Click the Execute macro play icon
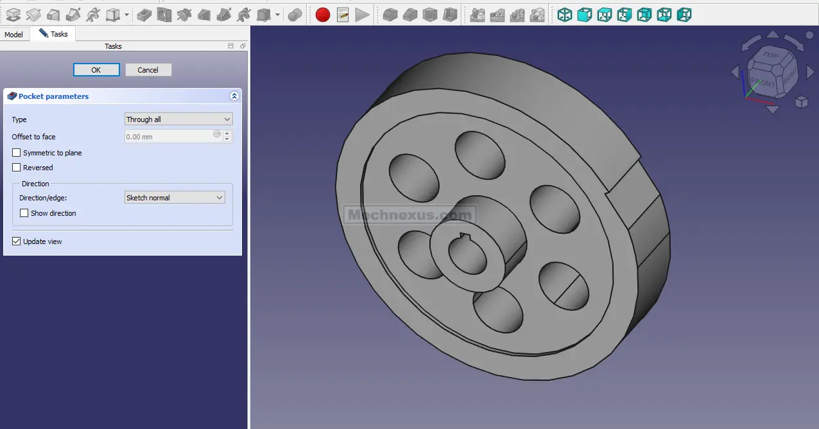 pos(363,14)
